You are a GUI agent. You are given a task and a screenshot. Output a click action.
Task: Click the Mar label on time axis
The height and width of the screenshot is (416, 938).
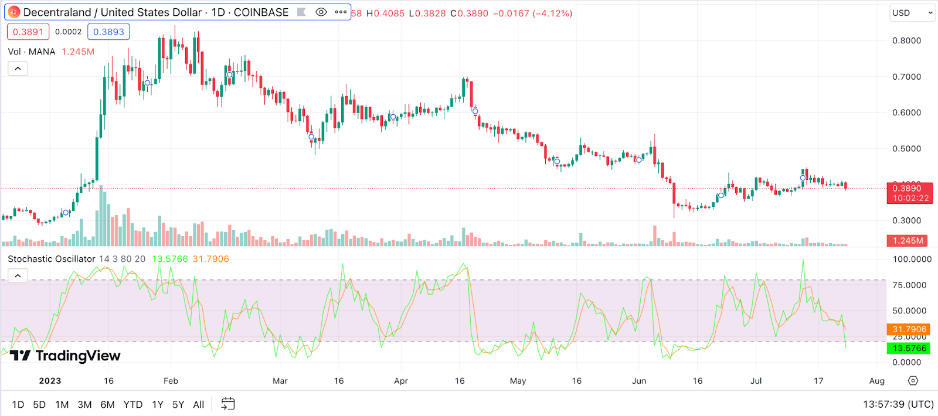tap(280, 381)
